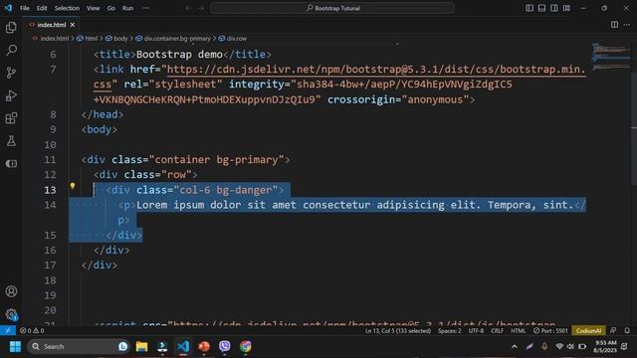Open the Testing flask view
This screenshot has height=358, width=637.
pos(11,141)
